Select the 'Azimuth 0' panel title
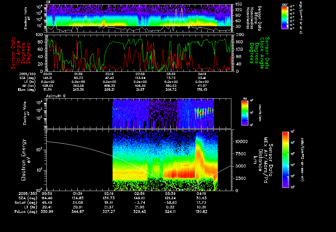 point(56,96)
